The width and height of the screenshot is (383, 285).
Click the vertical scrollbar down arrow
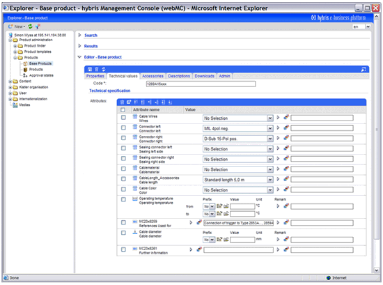(x=377, y=270)
